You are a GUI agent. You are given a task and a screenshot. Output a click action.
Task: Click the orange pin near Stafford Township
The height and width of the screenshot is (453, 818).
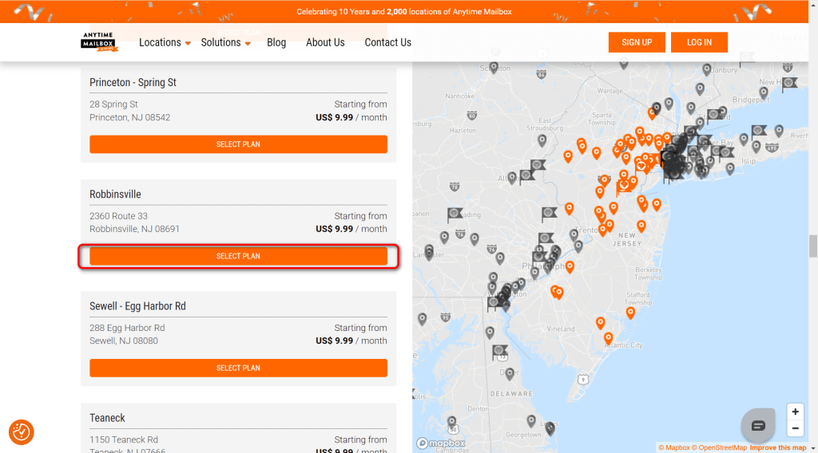pyautogui.click(x=631, y=313)
